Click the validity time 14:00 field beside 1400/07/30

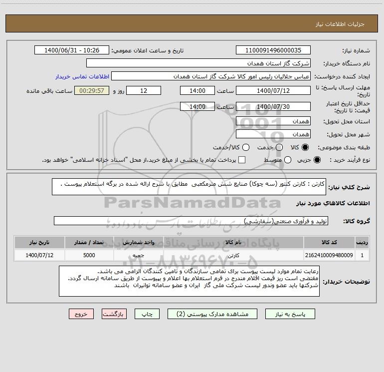[x=197, y=106]
